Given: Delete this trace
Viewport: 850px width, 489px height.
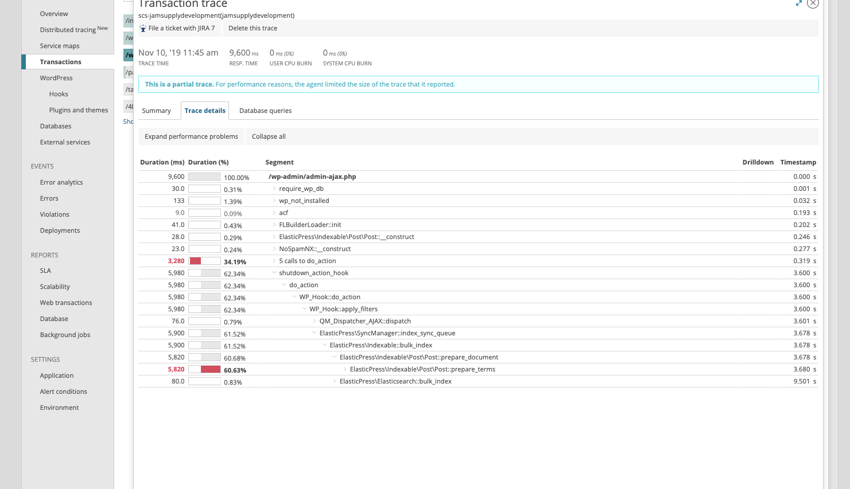Looking at the screenshot, I should [x=253, y=28].
